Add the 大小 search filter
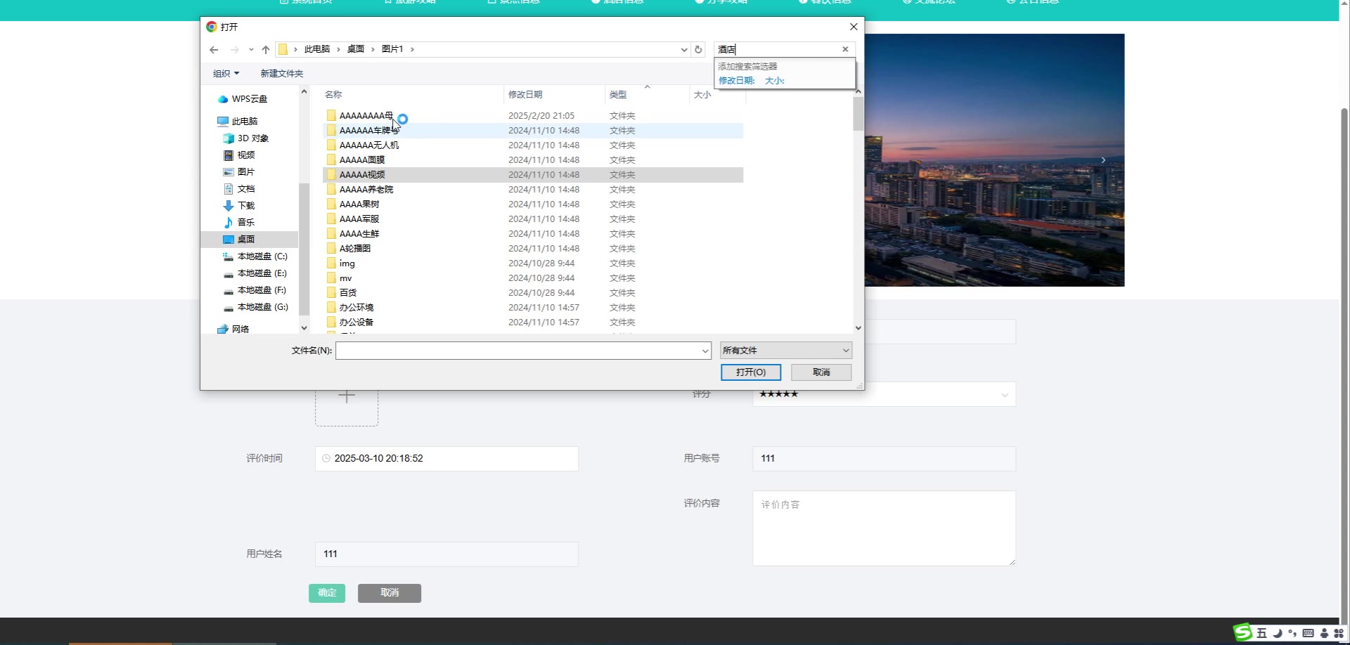Viewport: 1350px width, 645px height. click(x=774, y=81)
